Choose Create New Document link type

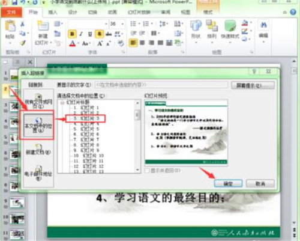[x=38, y=150]
